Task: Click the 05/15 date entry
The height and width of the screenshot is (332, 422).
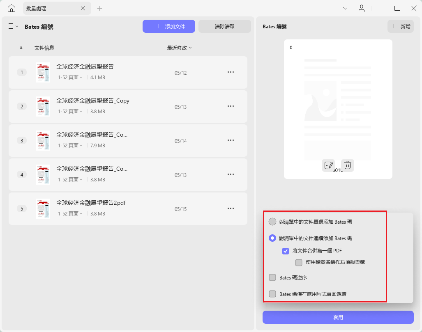Action: pos(180,209)
